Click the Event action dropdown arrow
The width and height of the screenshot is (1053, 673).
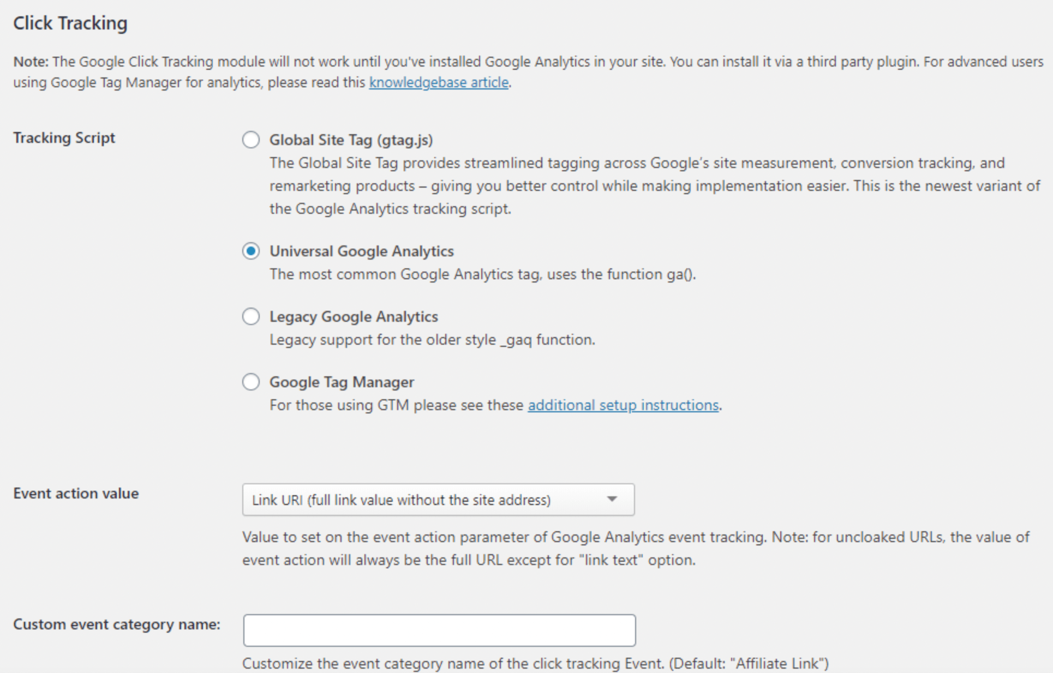click(612, 499)
